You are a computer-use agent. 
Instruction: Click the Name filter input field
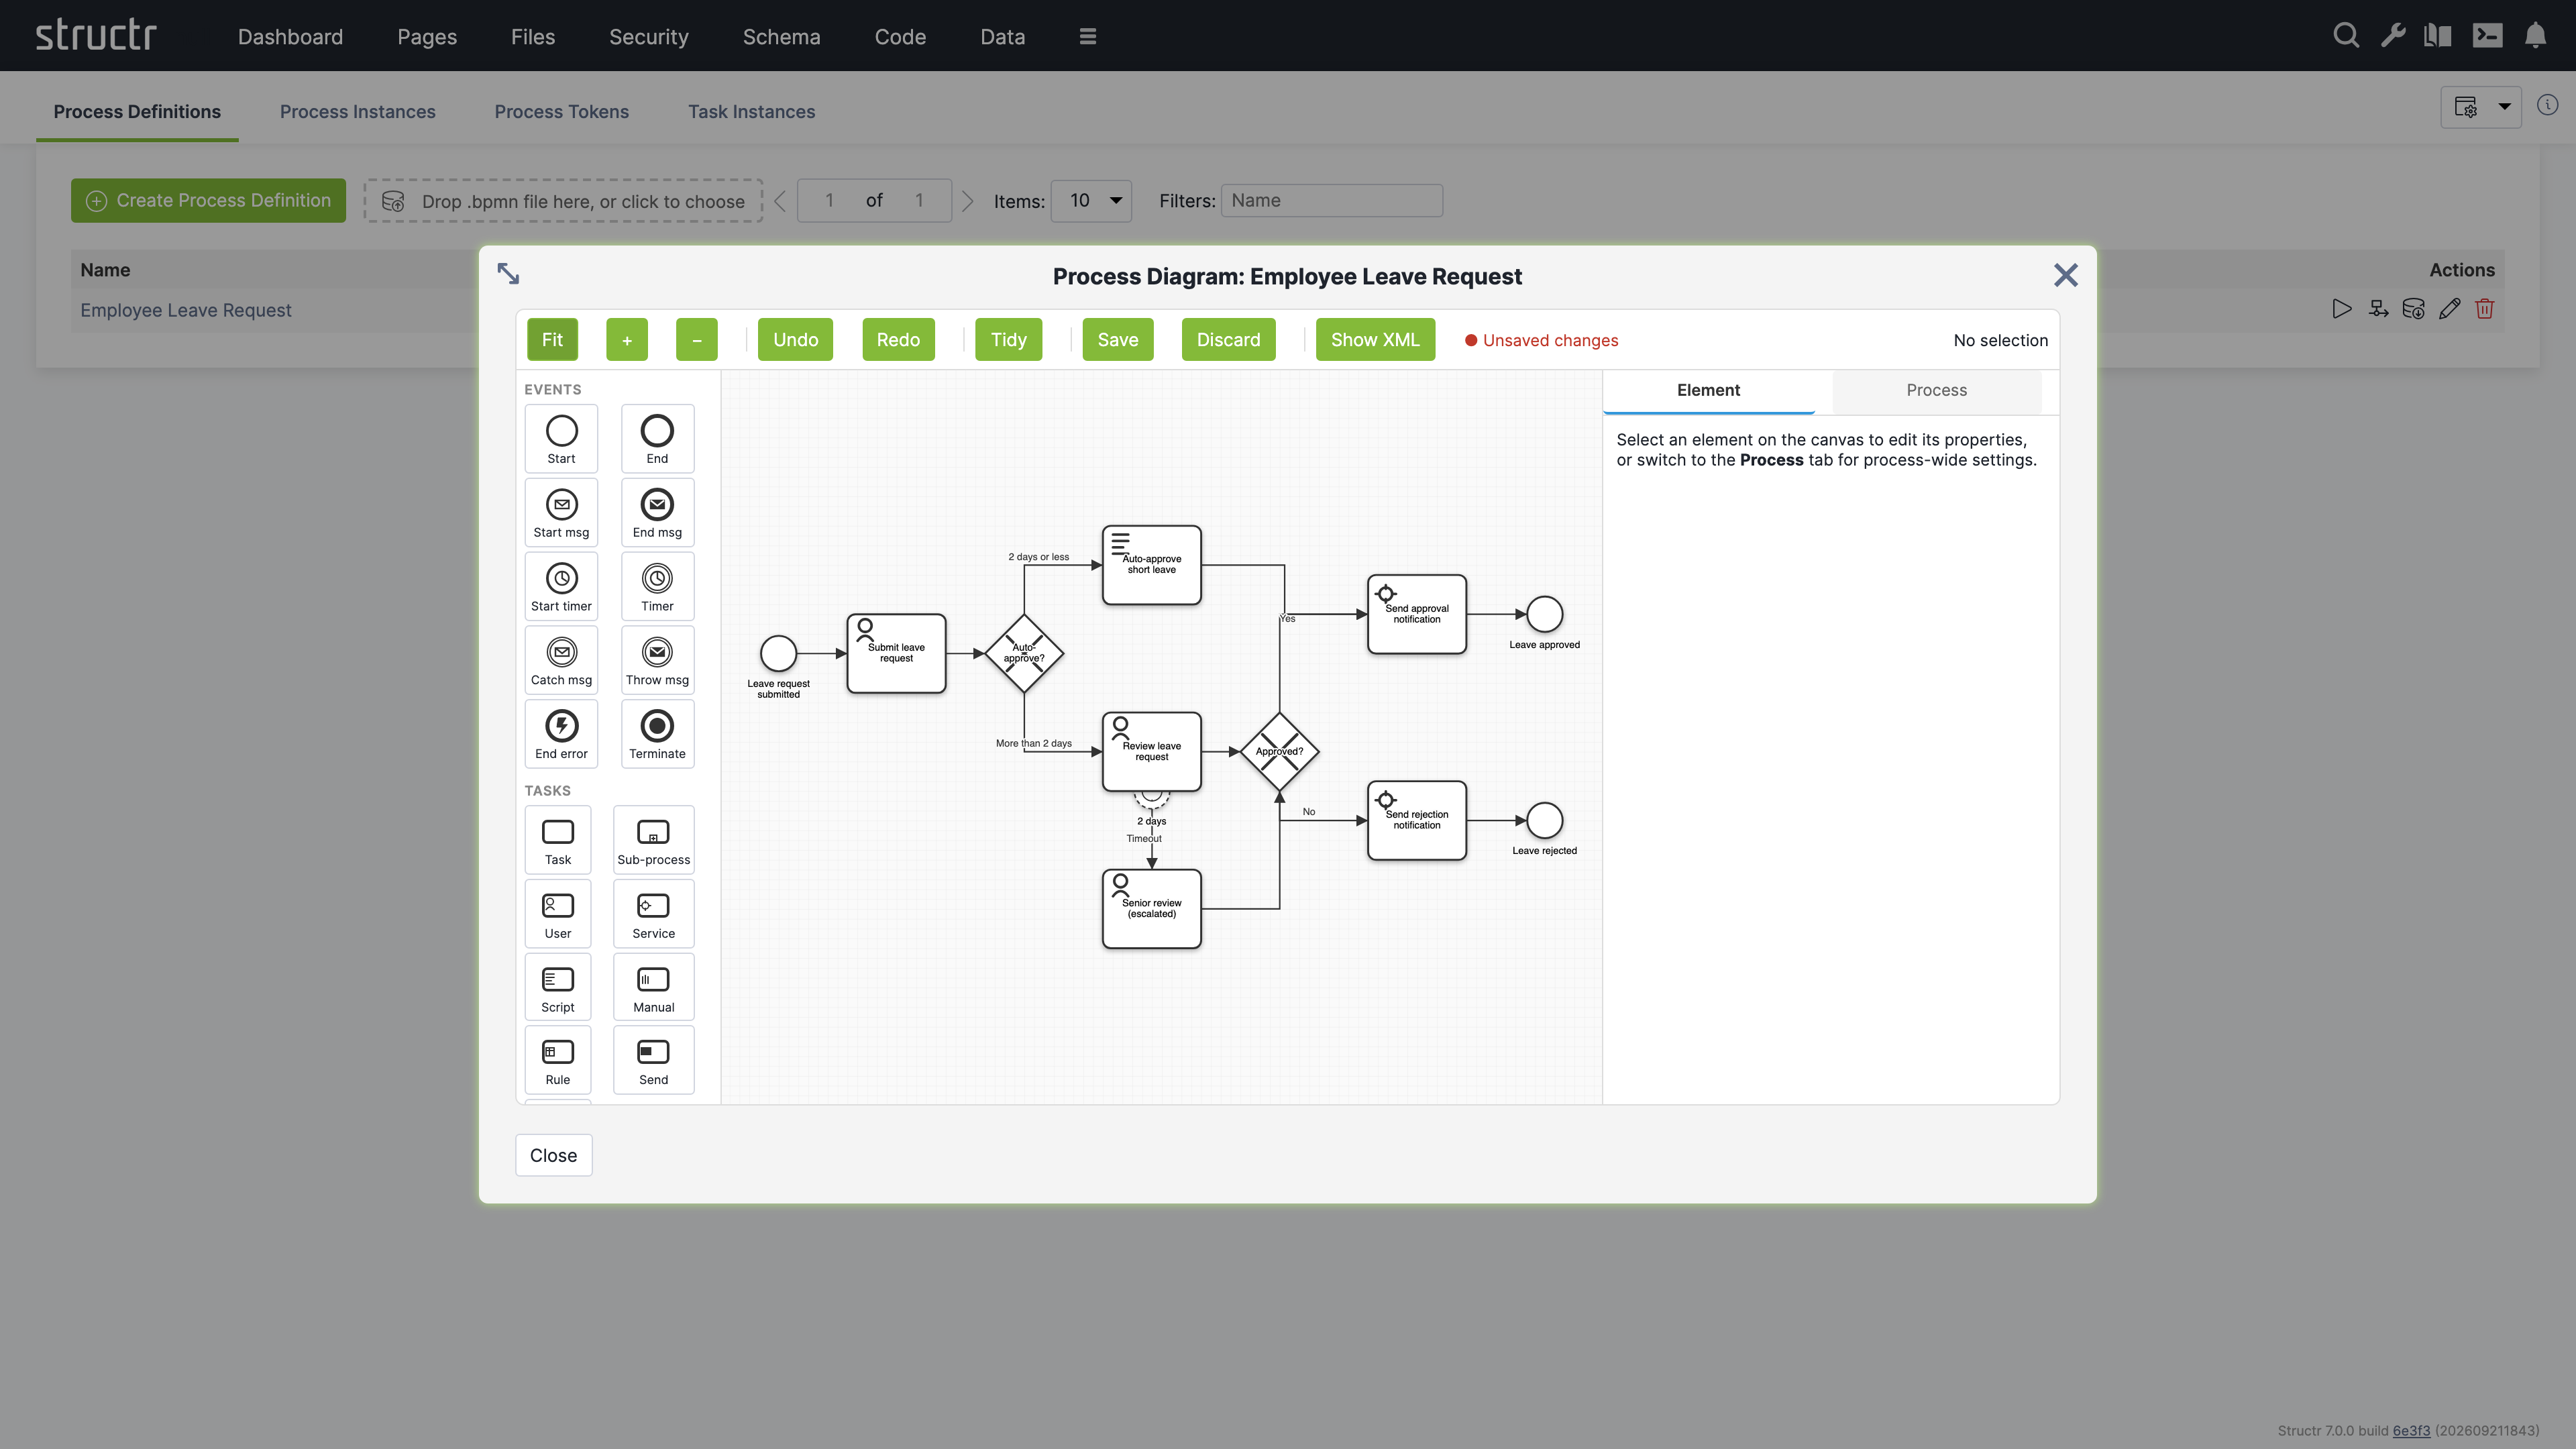pos(1332,201)
